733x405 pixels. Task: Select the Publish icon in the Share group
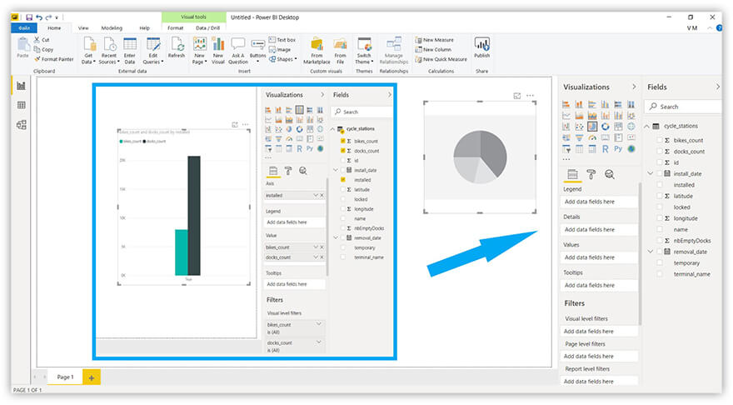[482, 47]
